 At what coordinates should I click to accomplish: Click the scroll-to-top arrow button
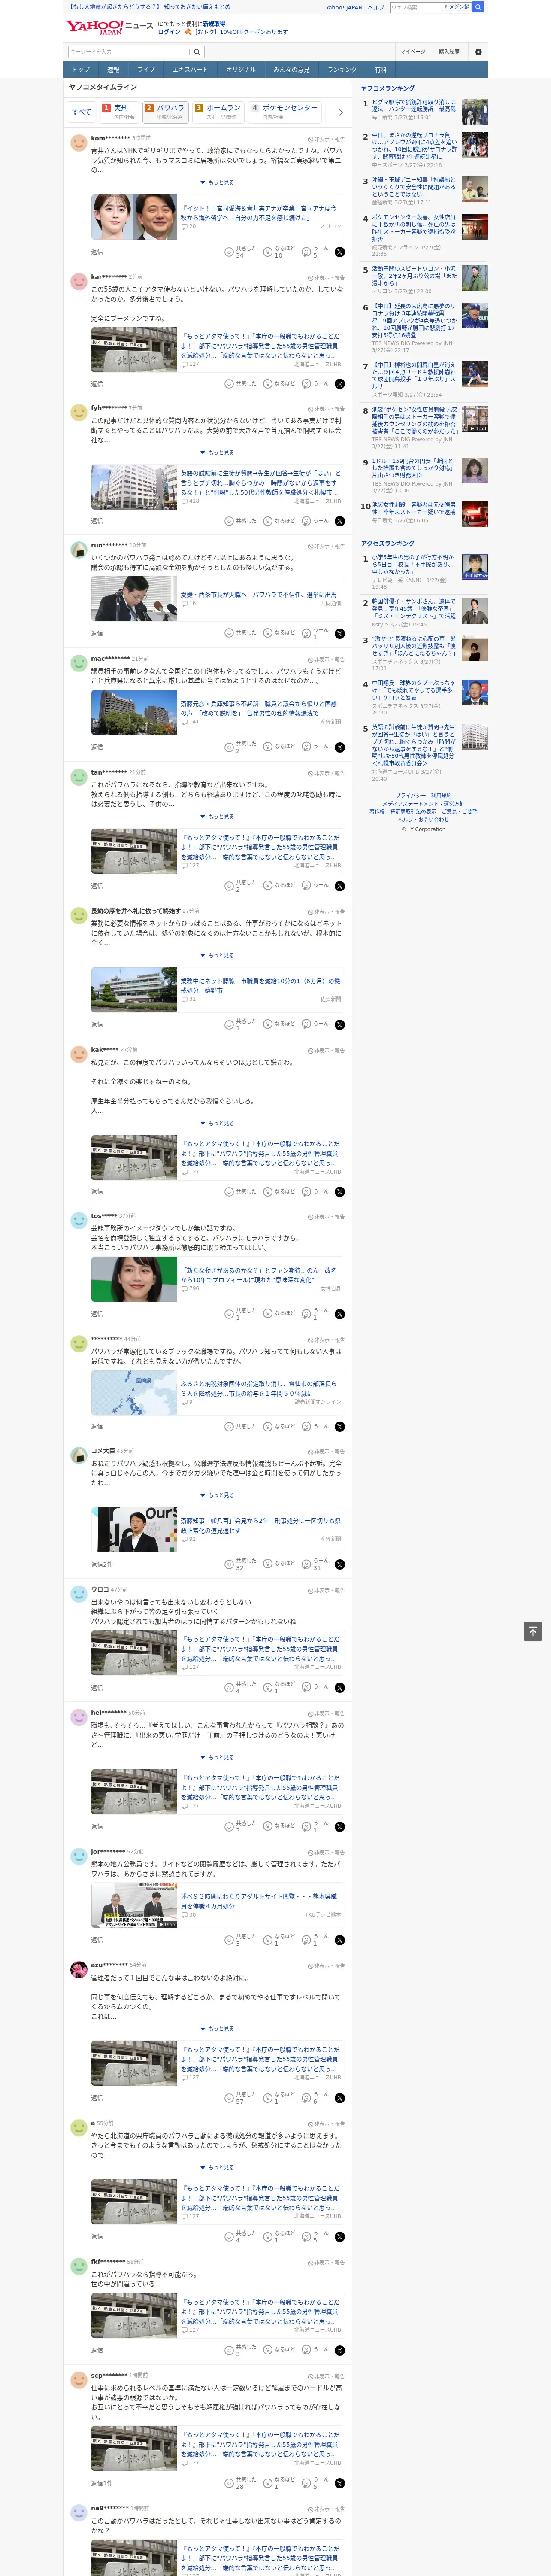point(533,1631)
